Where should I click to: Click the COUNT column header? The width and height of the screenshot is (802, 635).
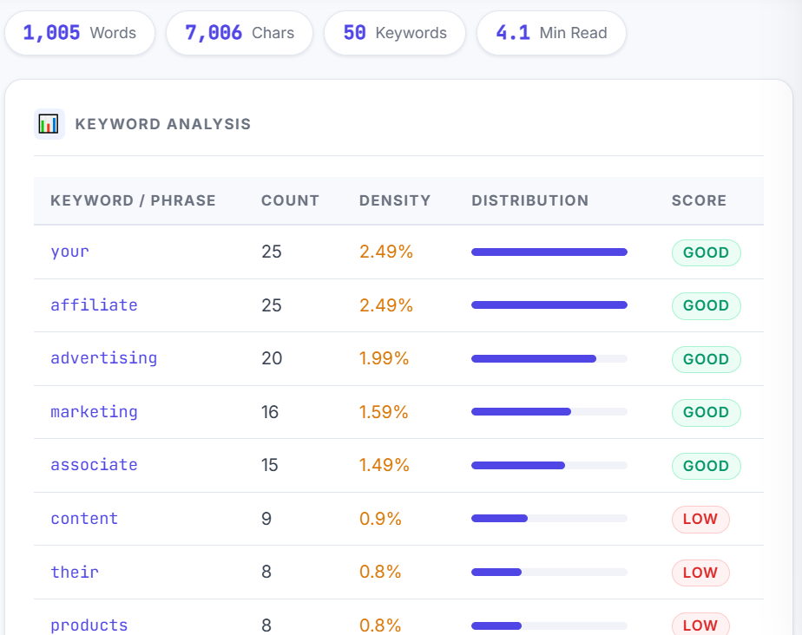point(290,200)
